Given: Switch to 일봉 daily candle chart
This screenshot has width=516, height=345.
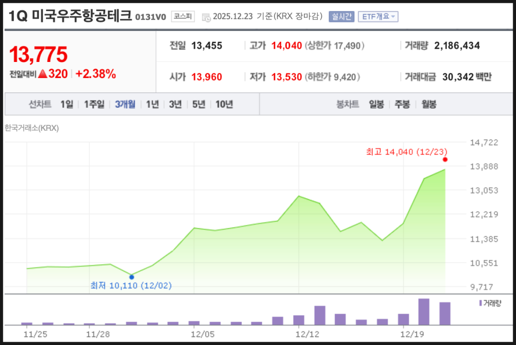Looking at the screenshot, I should pyautogui.click(x=377, y=104).
